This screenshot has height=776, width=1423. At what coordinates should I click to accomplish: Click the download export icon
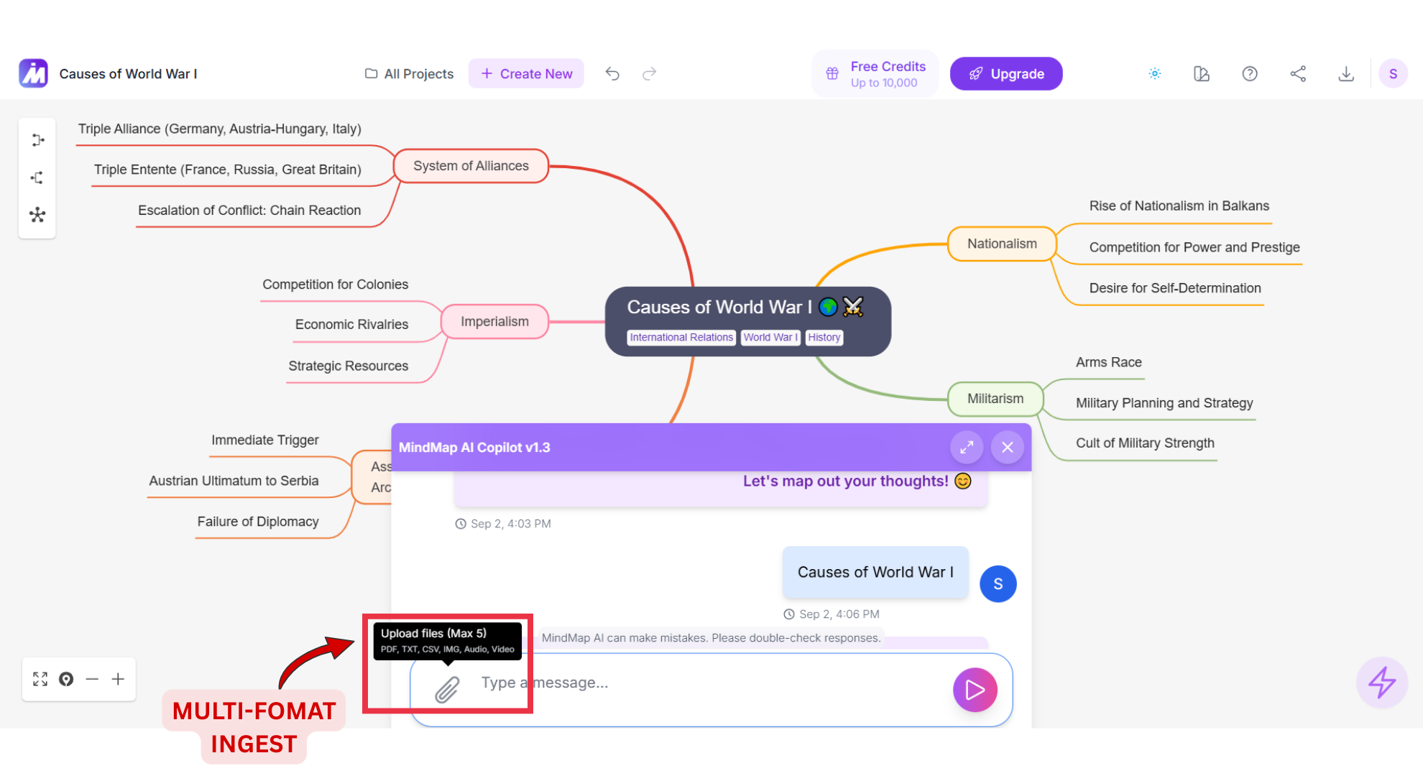1346,74
